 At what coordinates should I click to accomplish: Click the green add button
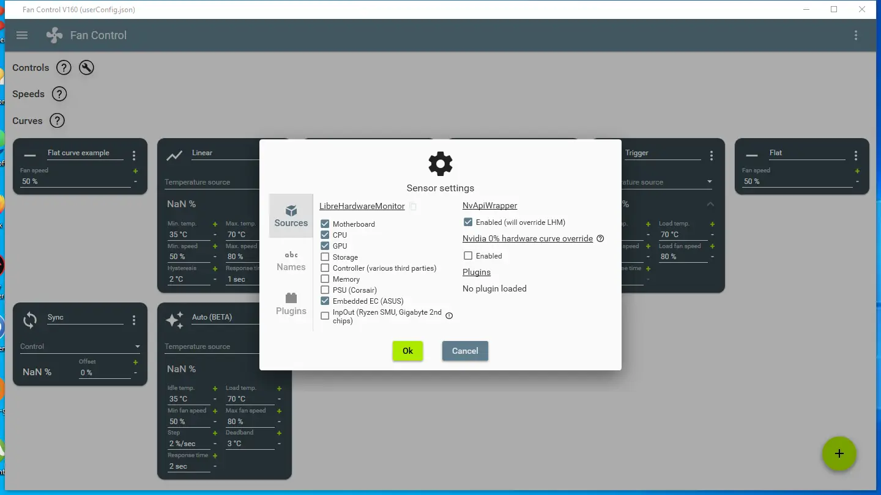pyautogui.click(x=839, y=453)
